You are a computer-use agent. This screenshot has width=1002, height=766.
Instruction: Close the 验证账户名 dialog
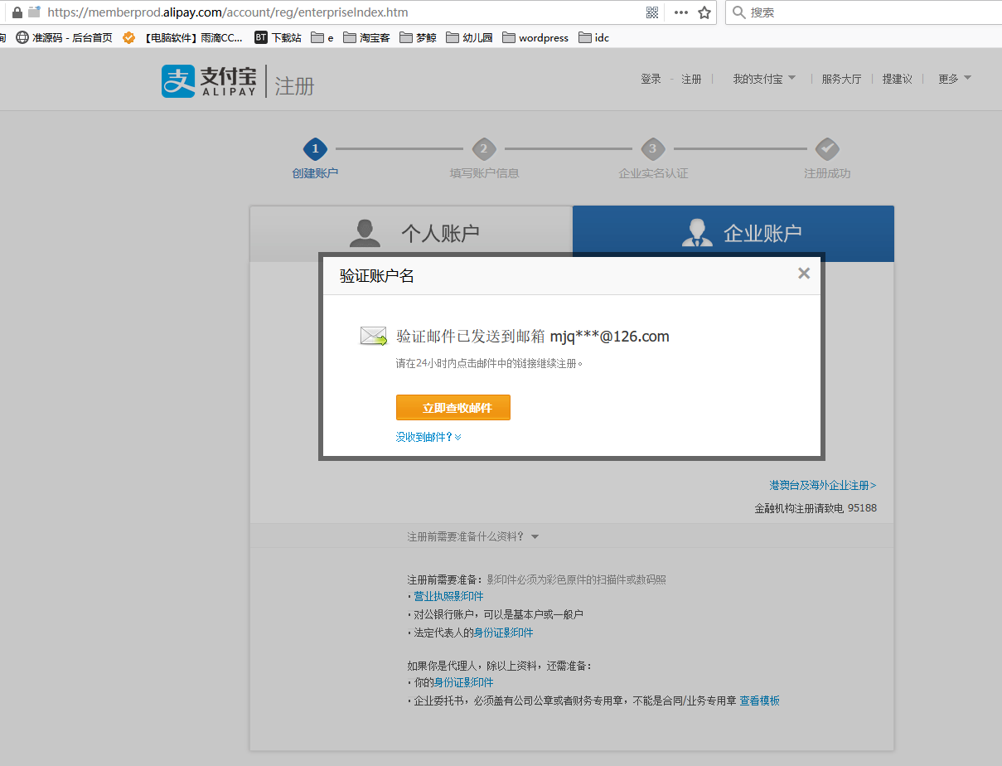[803, 273]
